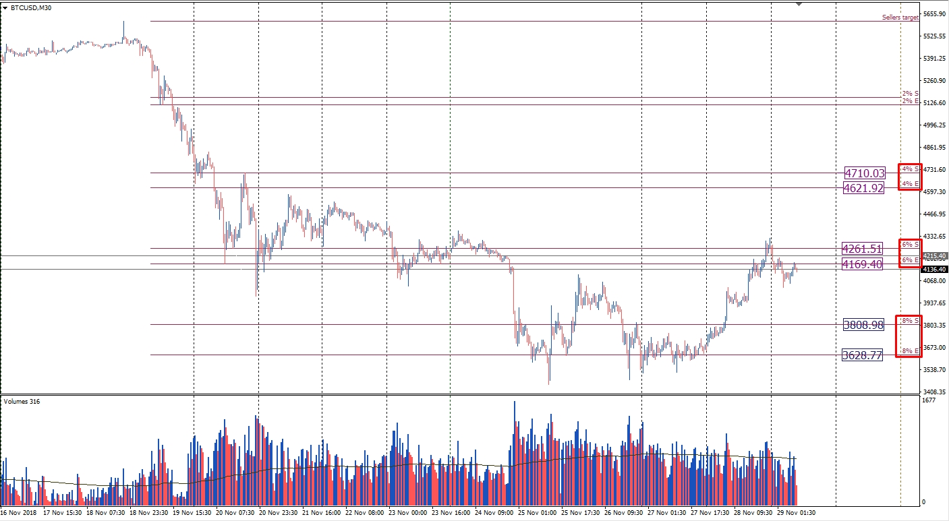The width and height of the screenshot is (949, 521).
Task: Click 5655.90 on the price scale
Action: (934, 14)
